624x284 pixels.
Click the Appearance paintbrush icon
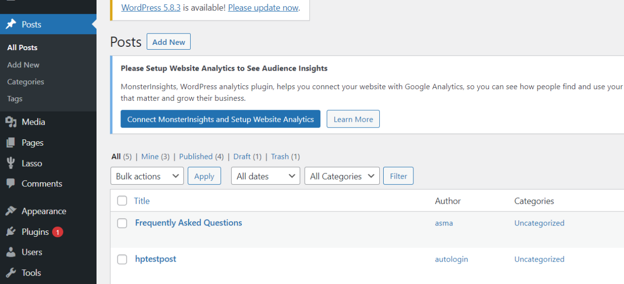coord(11,211)
